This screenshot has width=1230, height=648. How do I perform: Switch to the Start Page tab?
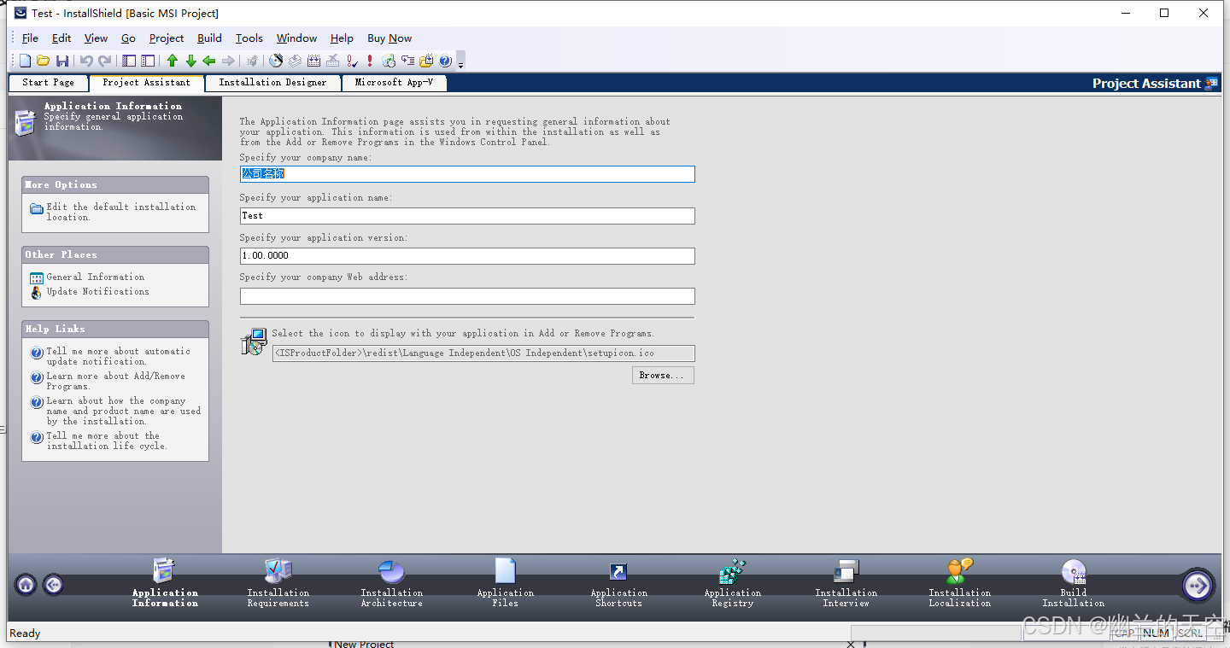click(49, 83)
